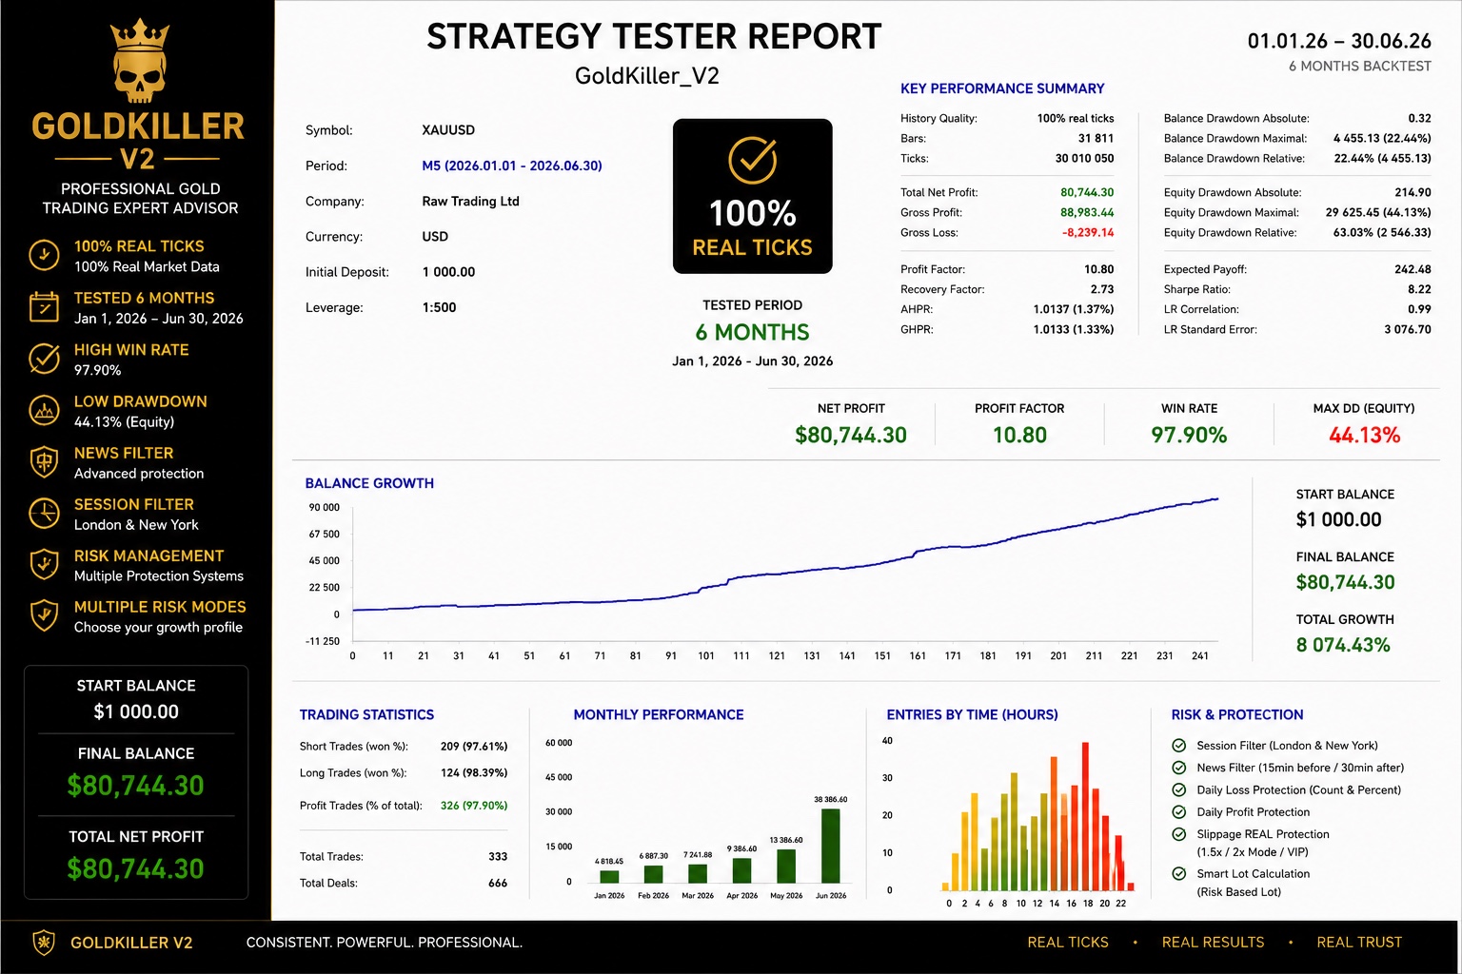Click the clock icon beside Session Filter
This screenshot has width=1462, height=974.
pos(44,514)
